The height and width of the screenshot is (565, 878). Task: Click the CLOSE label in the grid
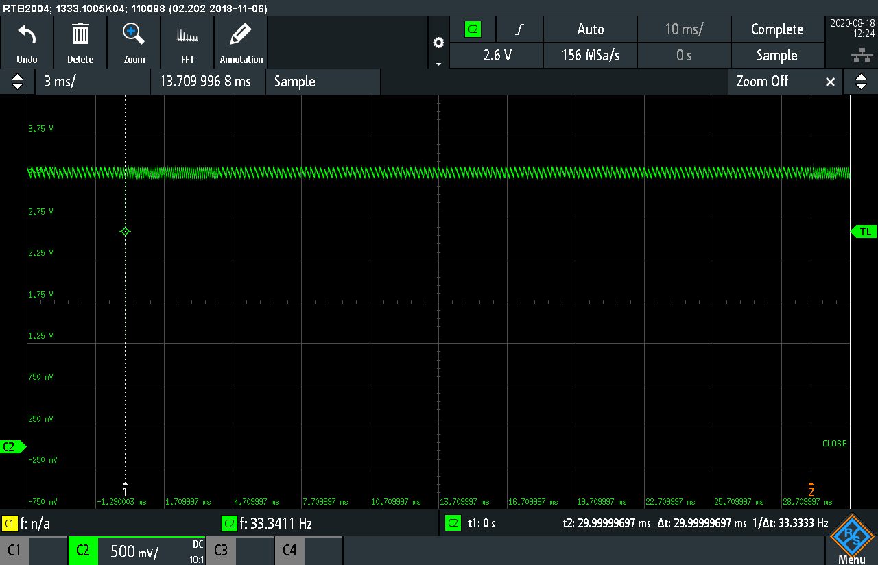tap(834, 444)
